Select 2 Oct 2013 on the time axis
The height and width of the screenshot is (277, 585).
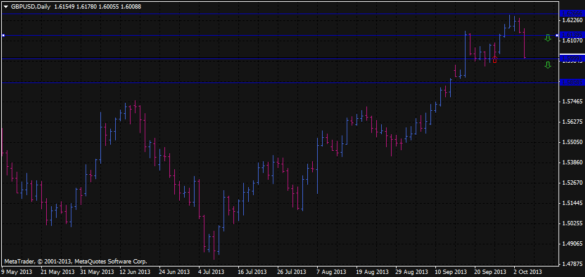coord(528,271)
